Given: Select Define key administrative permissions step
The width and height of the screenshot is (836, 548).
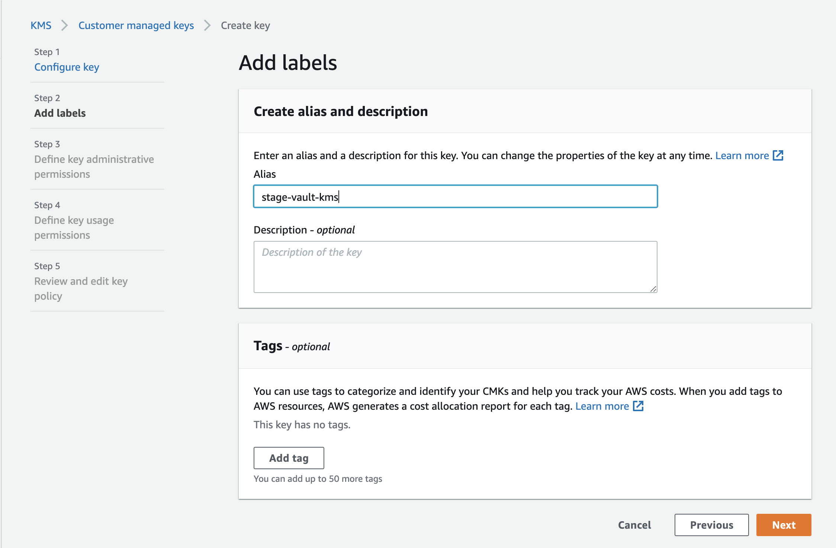Looking at the screenshot, I should tap(94, 167).
